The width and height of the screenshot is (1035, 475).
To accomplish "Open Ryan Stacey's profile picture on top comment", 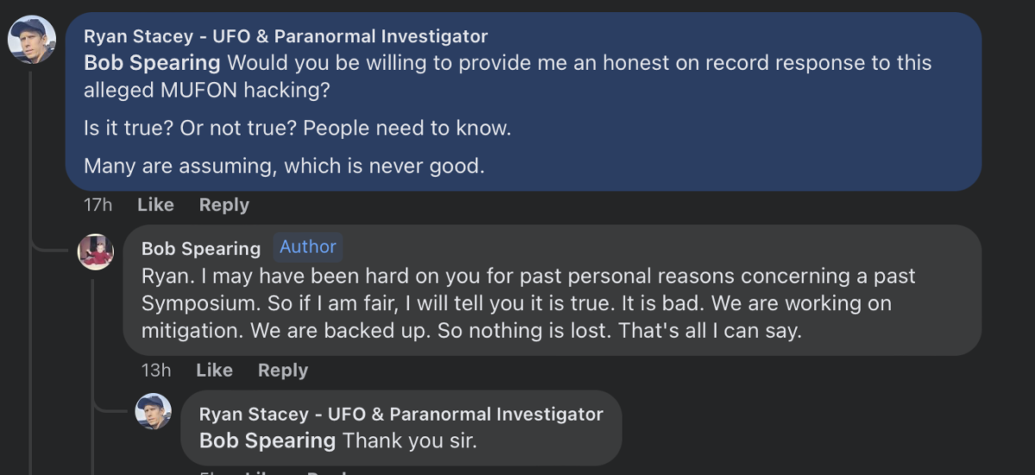I will click(32, 40).
